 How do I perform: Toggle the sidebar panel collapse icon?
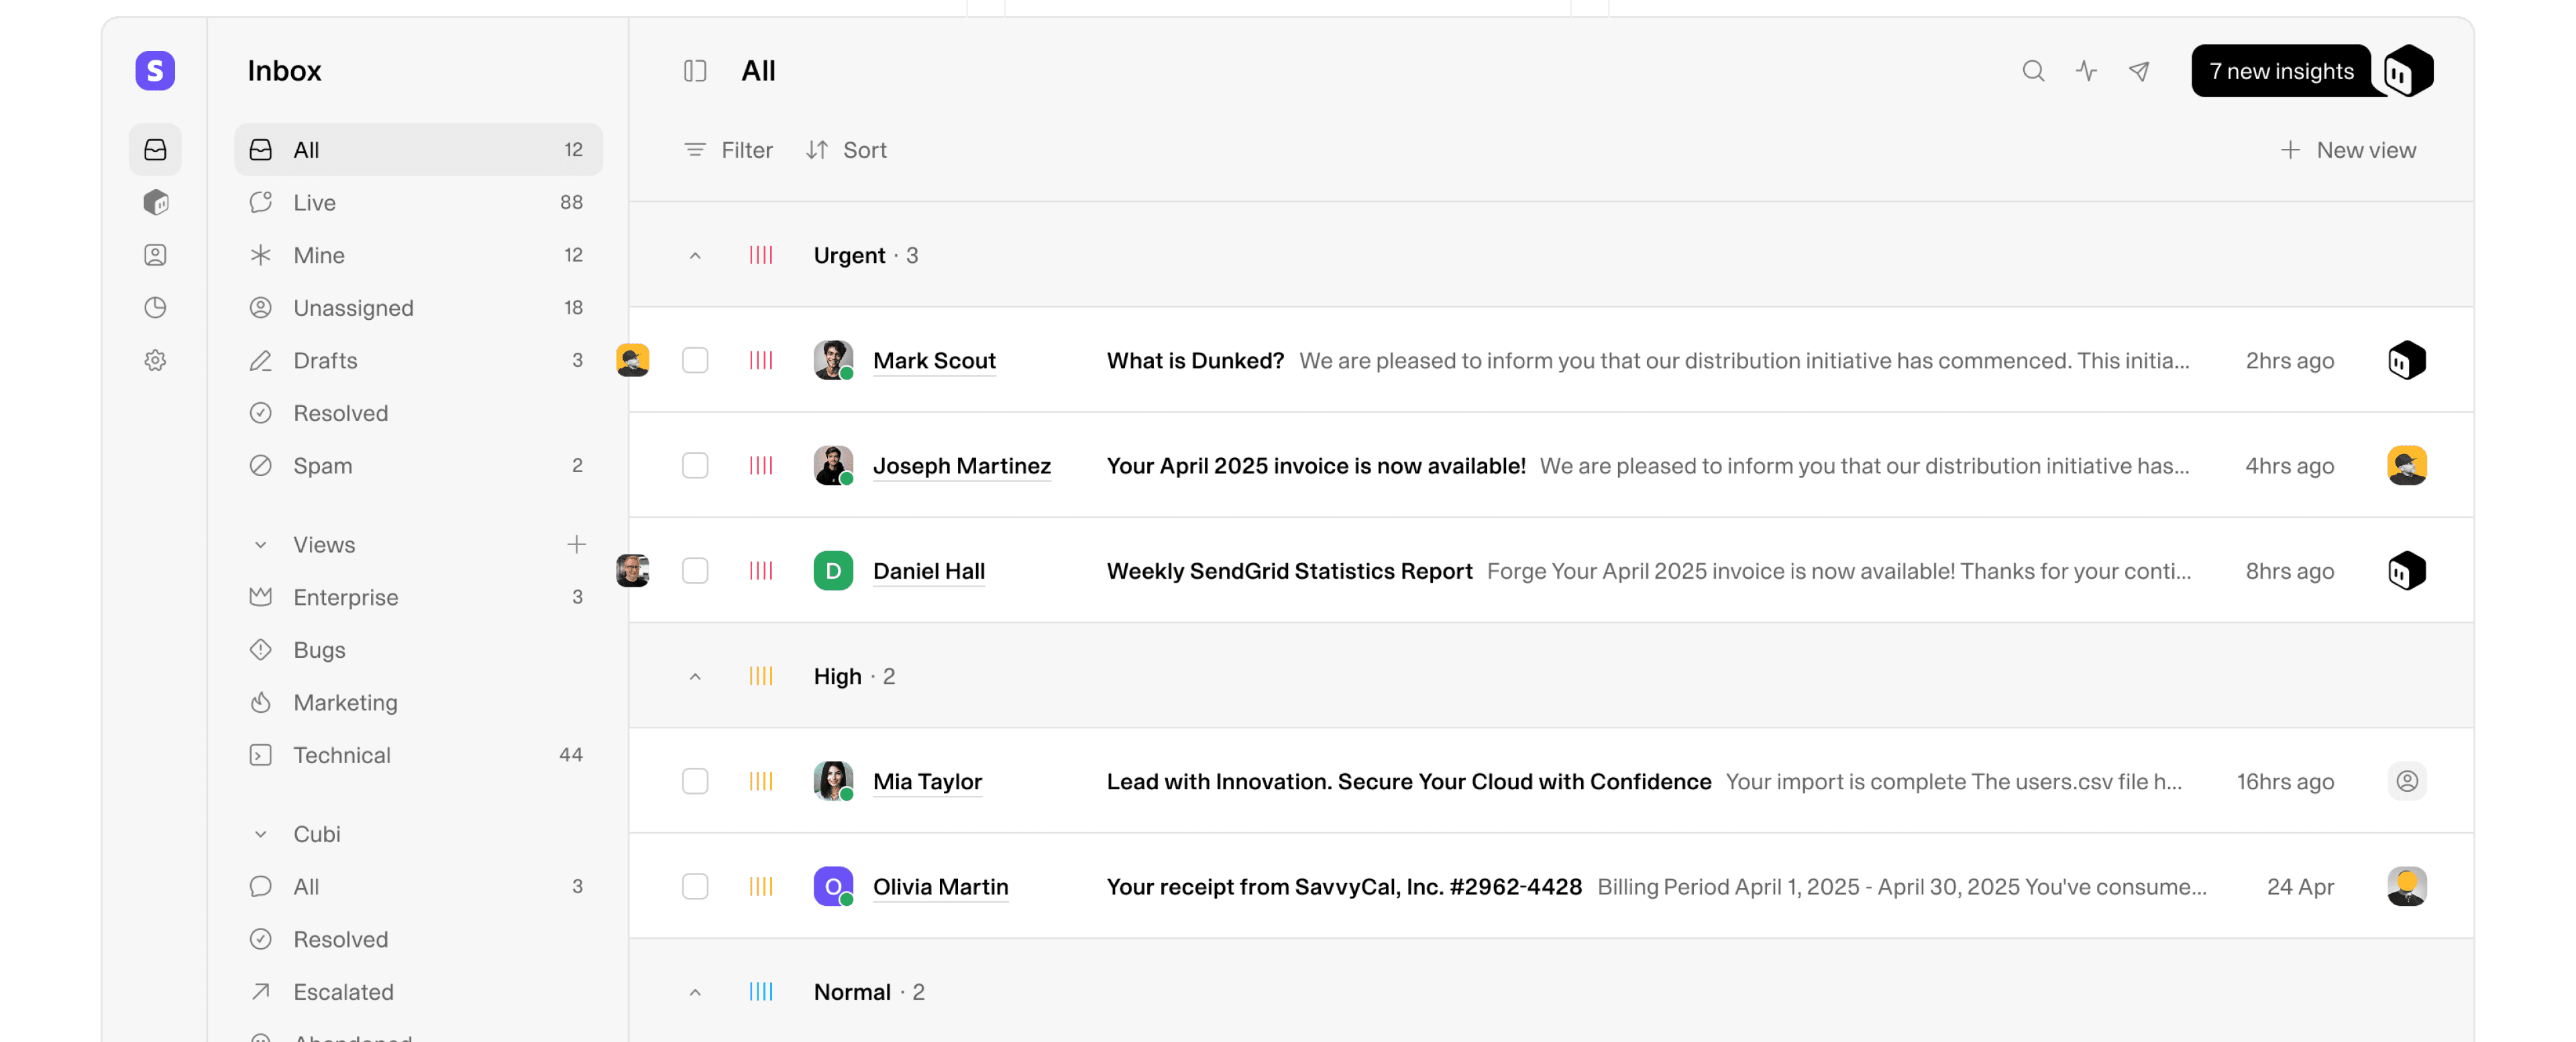pyautogui.click(x=695, y=71)
